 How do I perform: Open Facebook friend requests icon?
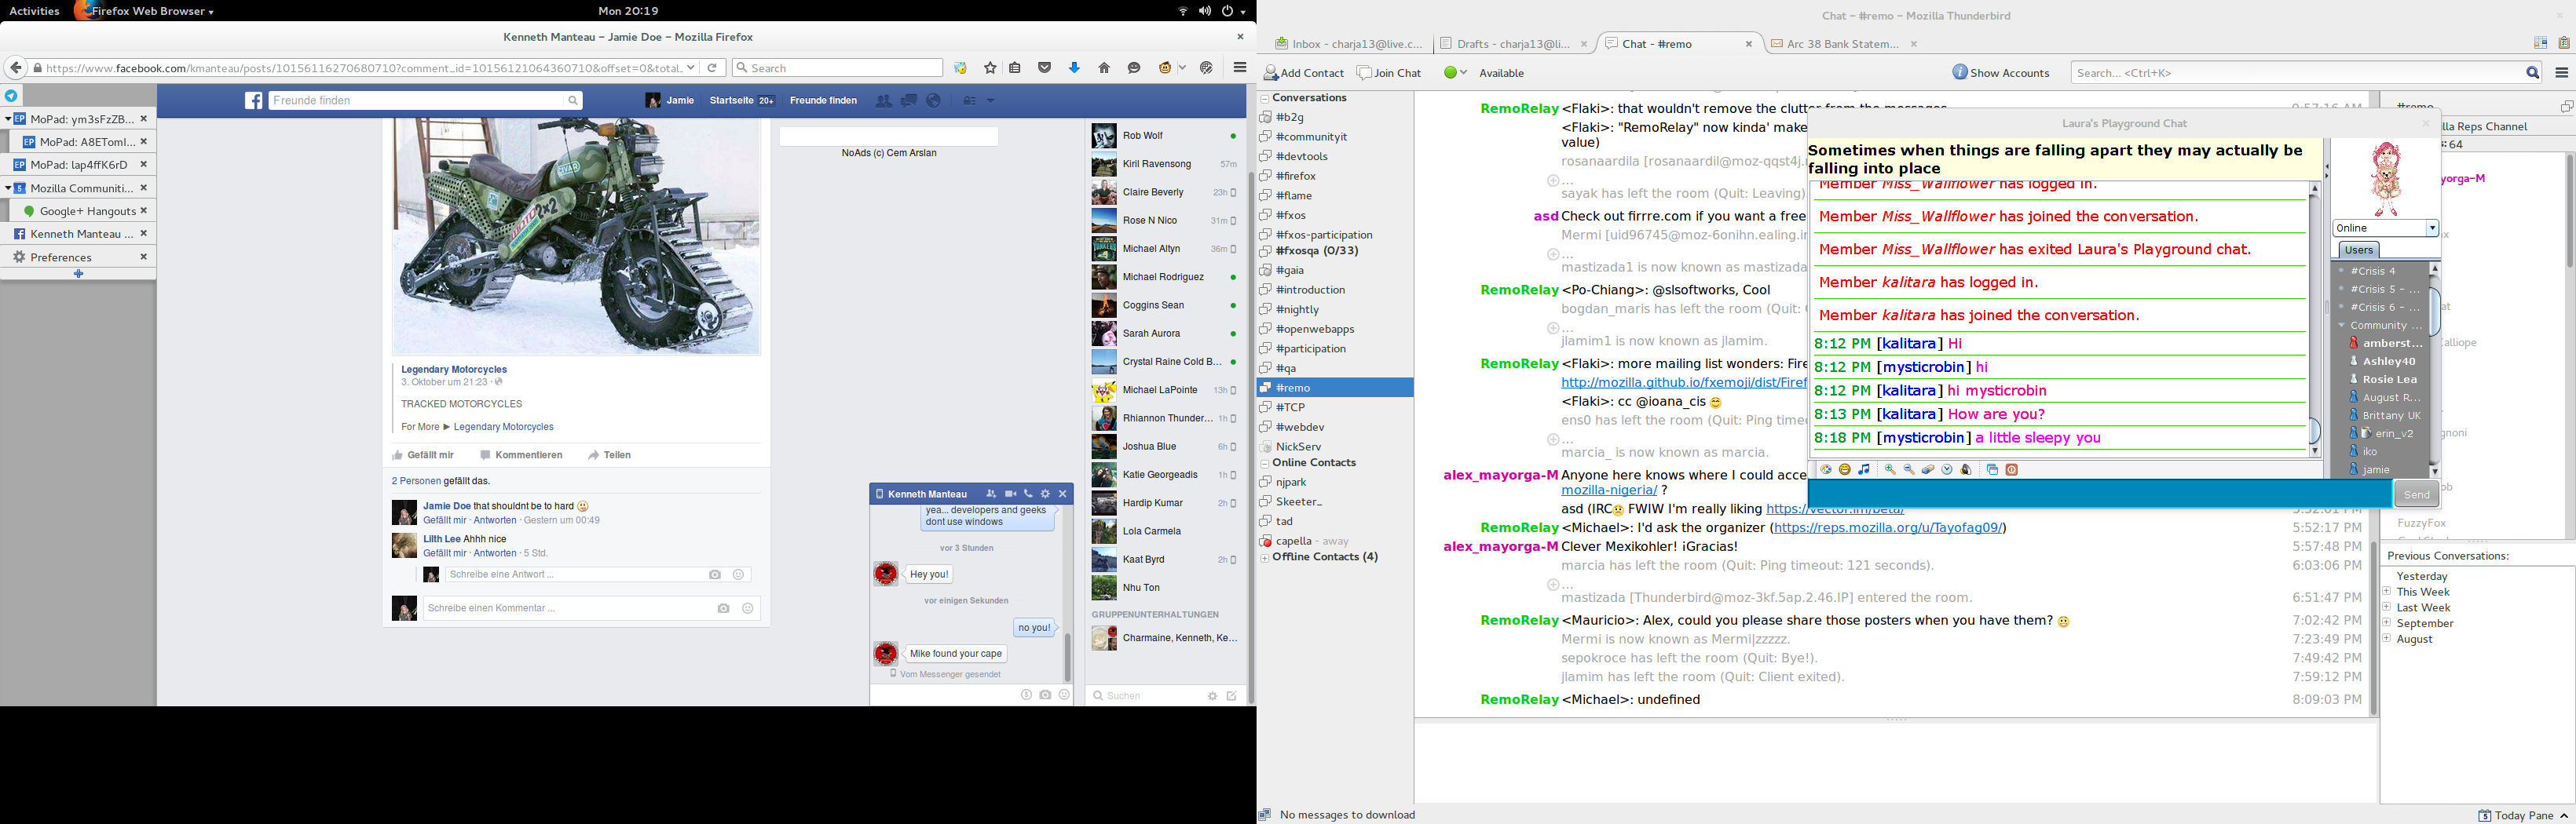coord(883,101)
